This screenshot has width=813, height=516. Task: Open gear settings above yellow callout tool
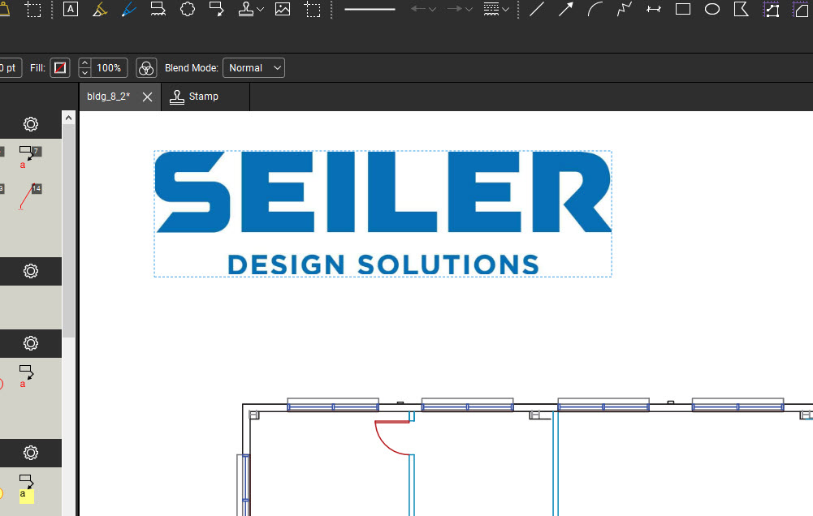(x=31, y=453)
